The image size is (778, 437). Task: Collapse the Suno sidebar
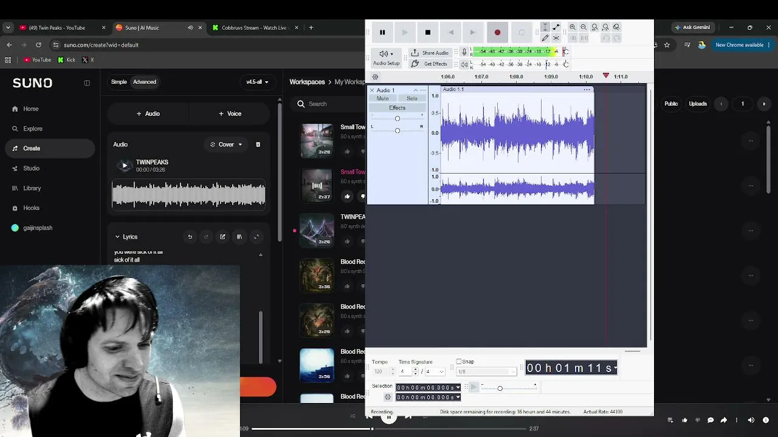pos(87,83)
